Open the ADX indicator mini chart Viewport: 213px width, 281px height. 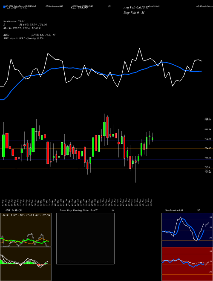[26, 230]
